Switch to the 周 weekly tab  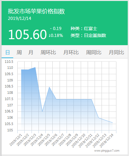(19, 52)
